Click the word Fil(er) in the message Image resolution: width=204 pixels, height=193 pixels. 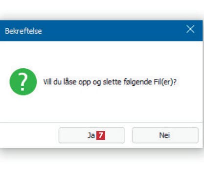pos(164,82)
